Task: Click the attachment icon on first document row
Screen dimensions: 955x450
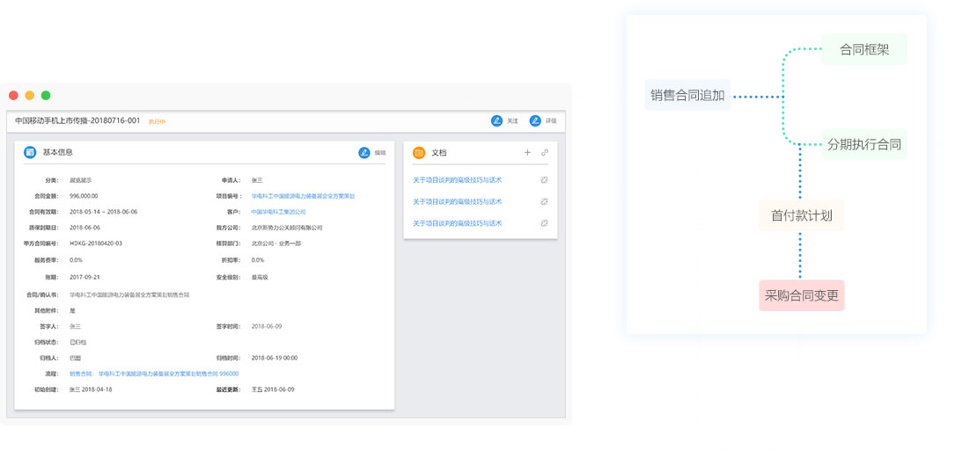Action: [545, 180]
